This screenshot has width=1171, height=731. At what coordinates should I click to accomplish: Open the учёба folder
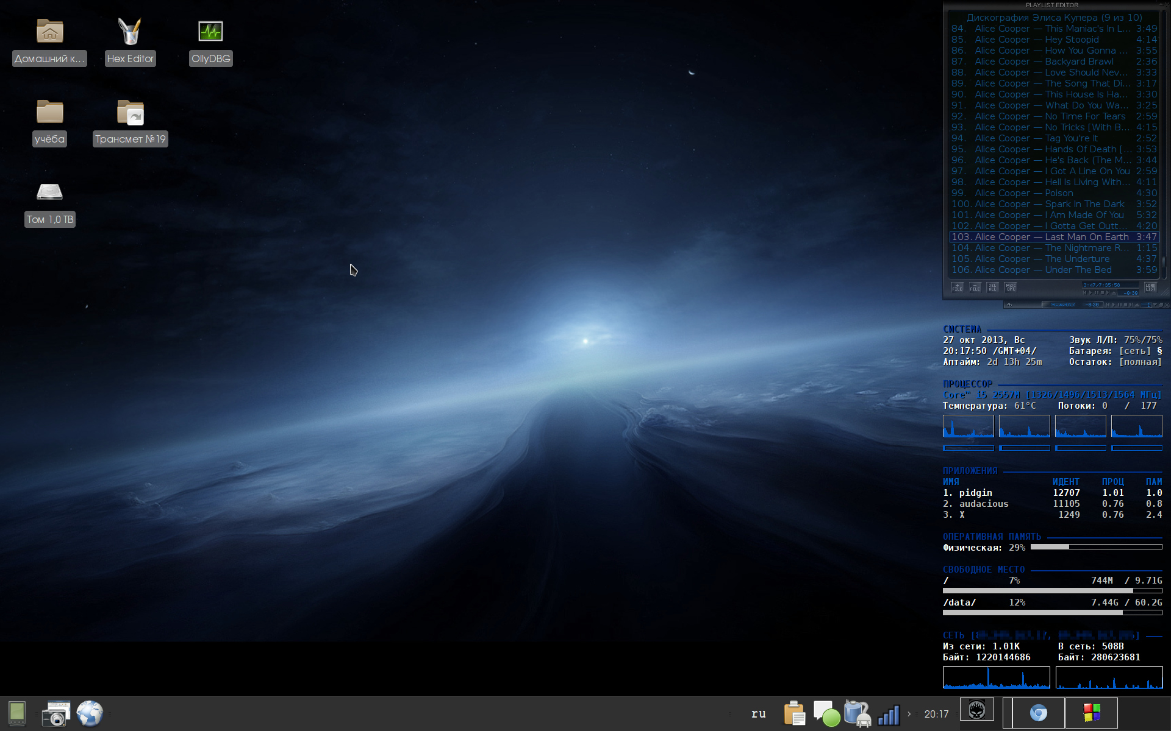[x=49, y=113]
